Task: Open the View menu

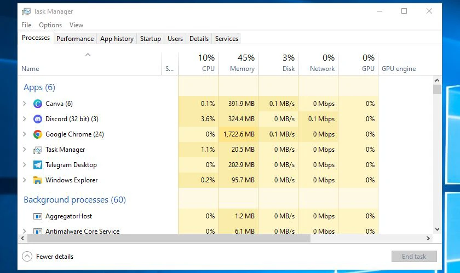Action: pos(76,25)
